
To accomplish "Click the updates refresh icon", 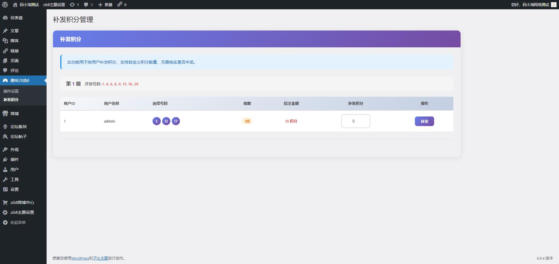I will [x=72, y=5].
